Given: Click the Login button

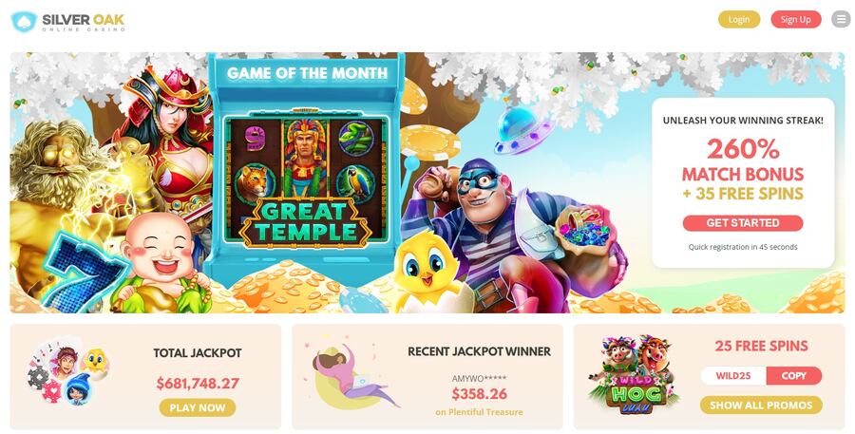Looking at the screenshot, I should [x=739, y=19].
